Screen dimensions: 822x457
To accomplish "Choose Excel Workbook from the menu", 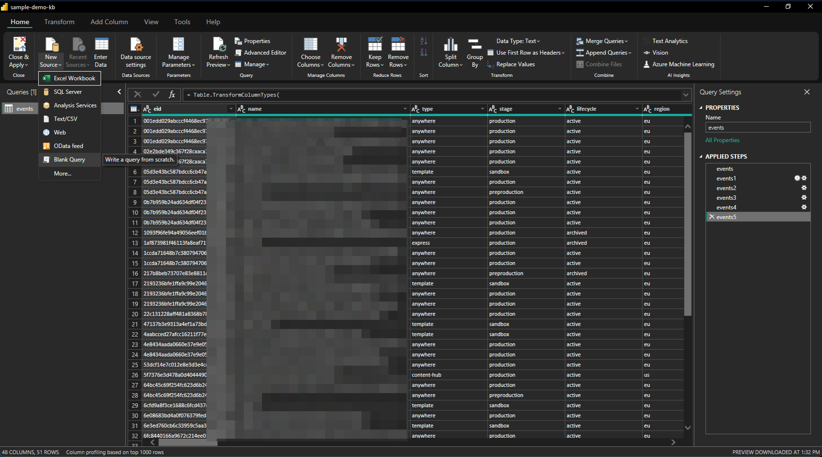I will [69, 78].
